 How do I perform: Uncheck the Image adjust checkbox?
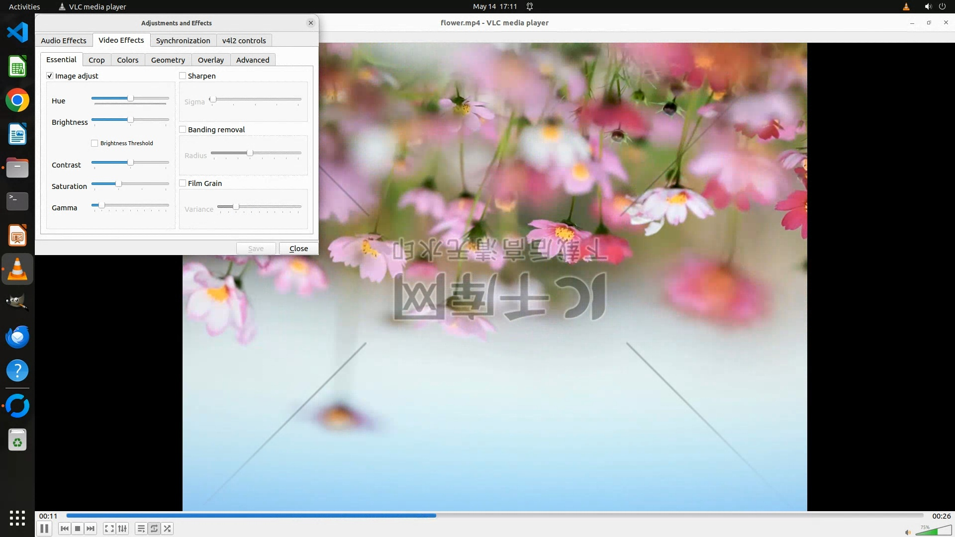pos(50,76)
